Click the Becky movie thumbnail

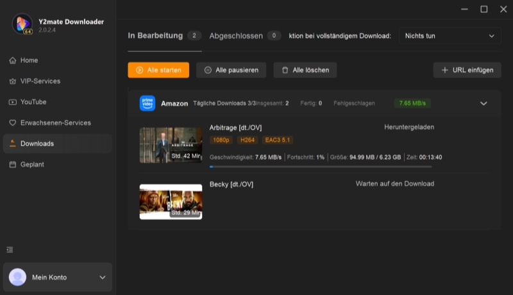tap(171, 202)
